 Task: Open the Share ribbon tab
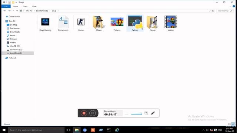25,6
